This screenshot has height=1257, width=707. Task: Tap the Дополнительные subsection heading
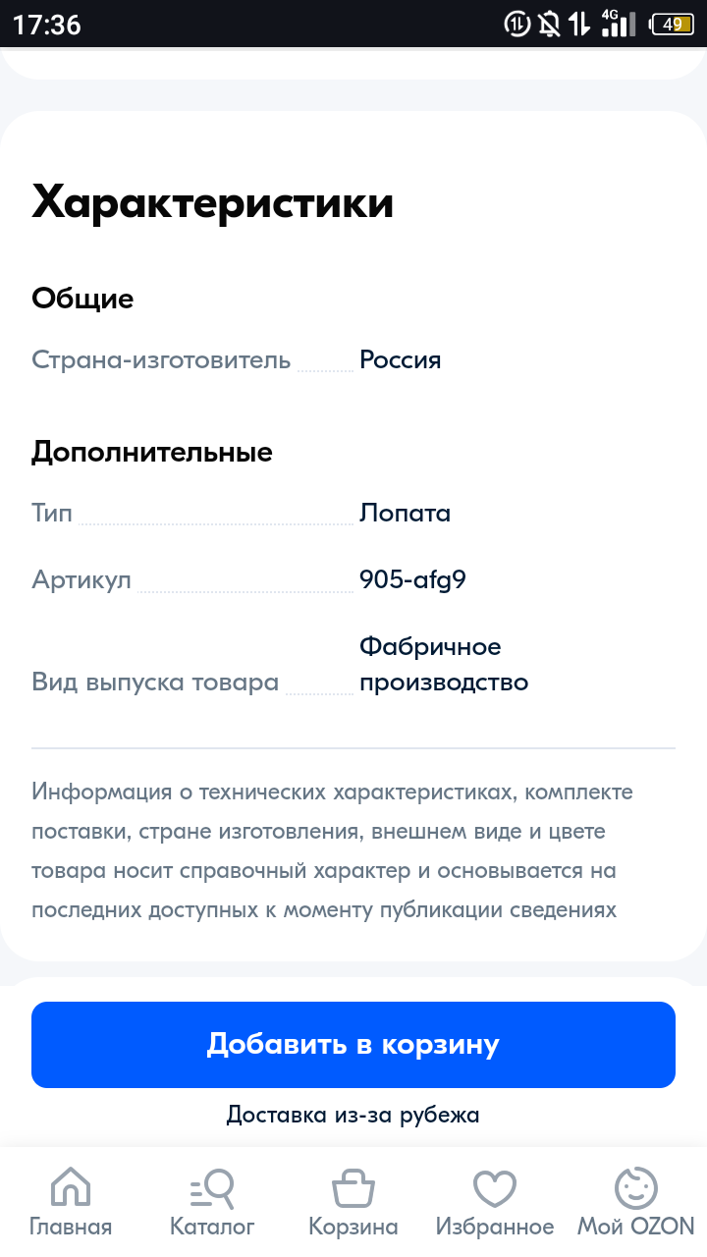pyautogui.click(x=152, y=452)
